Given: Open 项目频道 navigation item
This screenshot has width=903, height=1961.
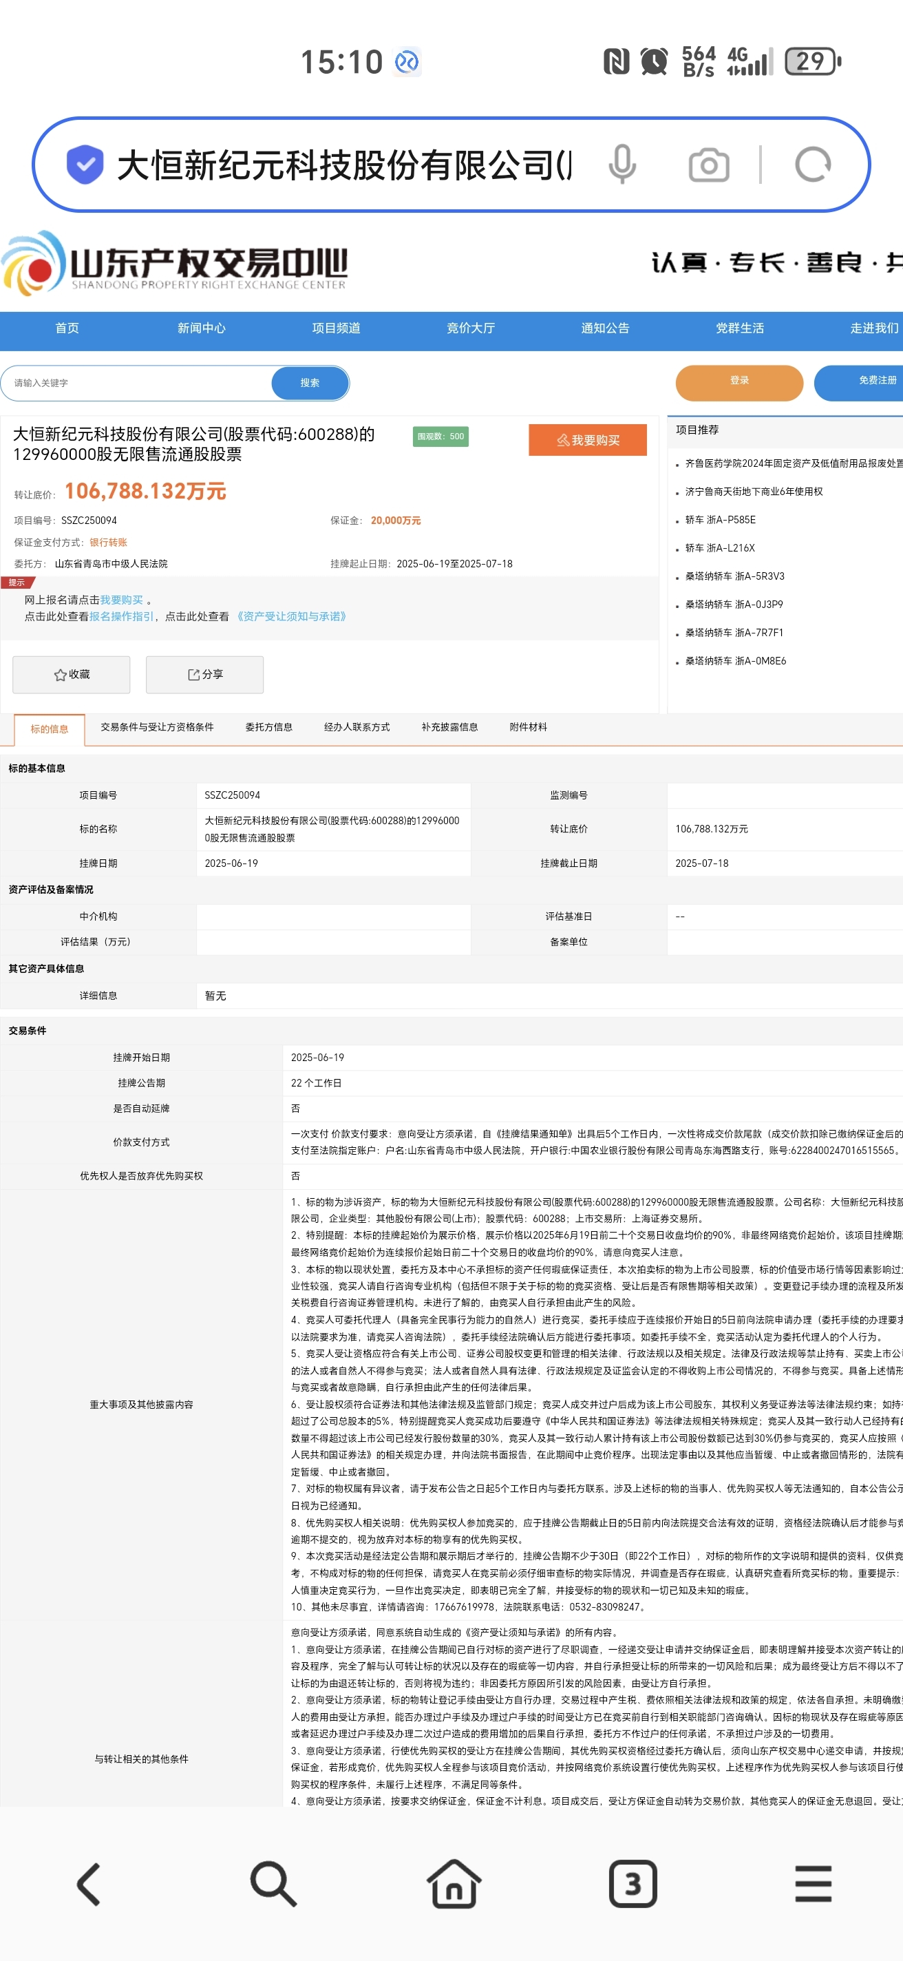Looking at the screenshot, I should (337, 328).
